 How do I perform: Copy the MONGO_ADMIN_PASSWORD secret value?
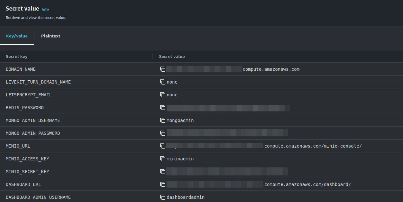(163, 133)
